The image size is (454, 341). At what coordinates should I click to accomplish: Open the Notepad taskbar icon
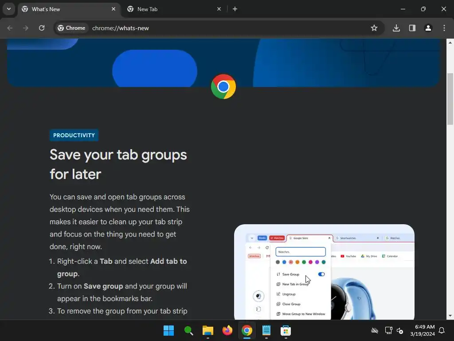(x=266, y=330)
